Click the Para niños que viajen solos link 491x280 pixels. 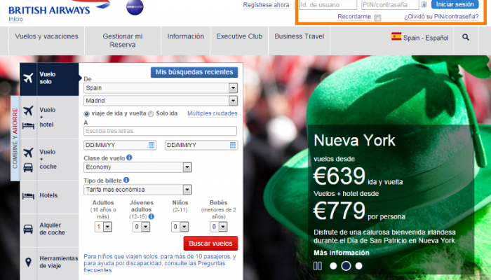(x=121, y=257)
